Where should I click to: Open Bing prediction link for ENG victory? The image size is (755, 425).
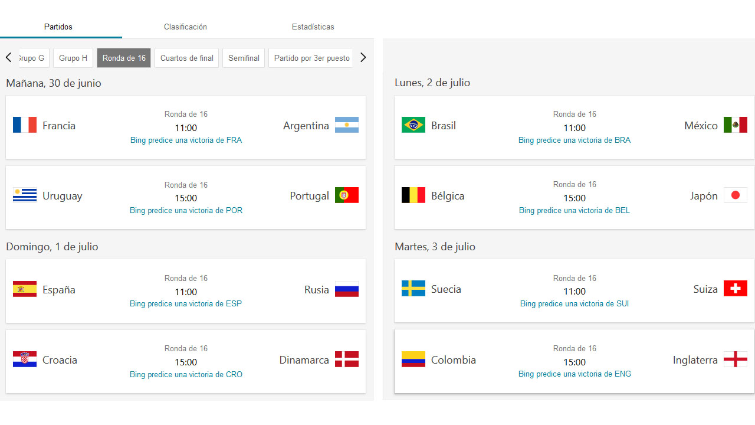click(575, 374)
